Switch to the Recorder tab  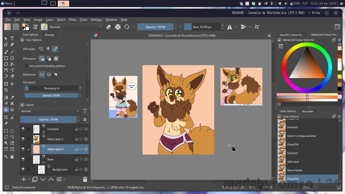[x=308, y=111]
